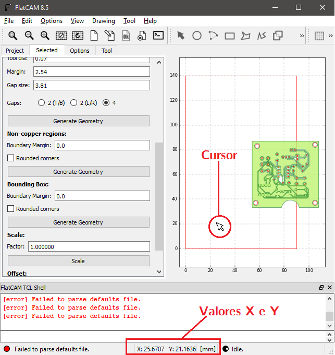
Task: Click the Update Geometry OK icon
Action: pos(126,35)
